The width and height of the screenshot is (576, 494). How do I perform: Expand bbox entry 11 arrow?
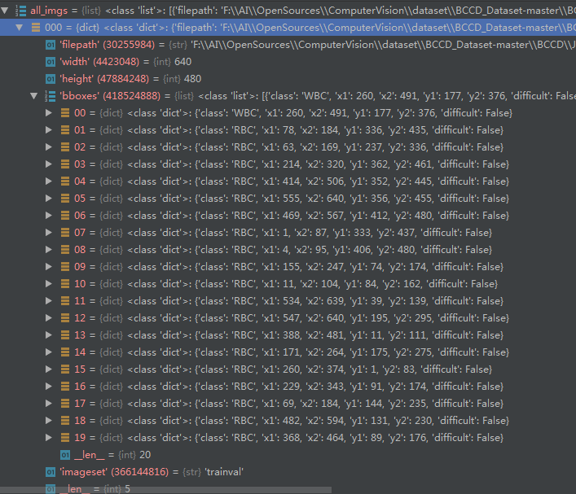click(x=49, y=300)
